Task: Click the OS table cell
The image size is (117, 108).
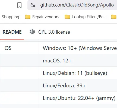Action: coord(19,48)
